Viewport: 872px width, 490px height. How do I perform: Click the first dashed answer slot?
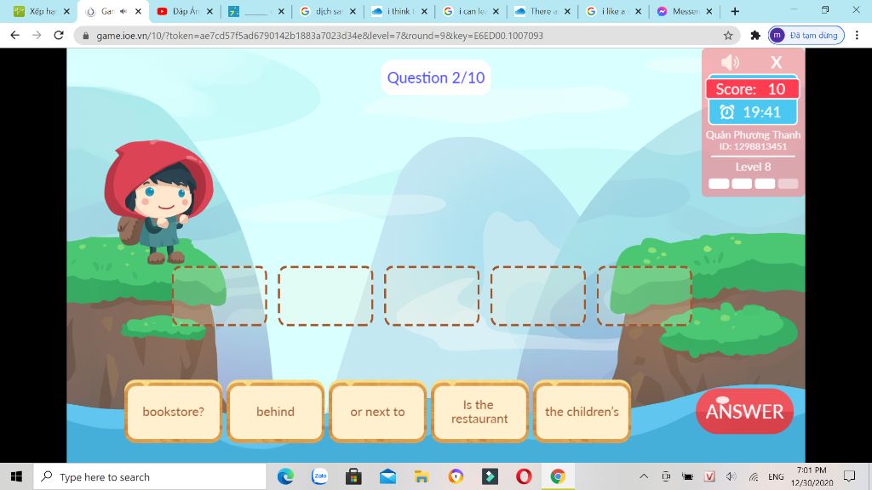(220, 295)
